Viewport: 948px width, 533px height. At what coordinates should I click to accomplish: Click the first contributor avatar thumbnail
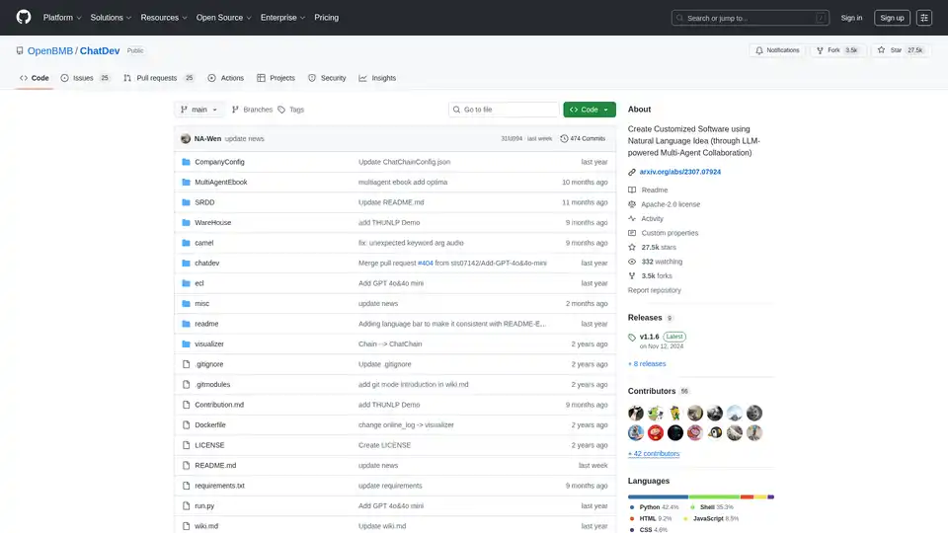pyautogui.click(x=636, y=413)
